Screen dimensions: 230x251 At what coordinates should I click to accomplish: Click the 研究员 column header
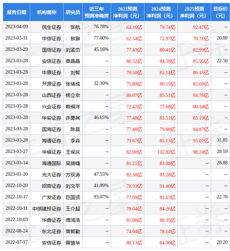(x=73, y=12)
